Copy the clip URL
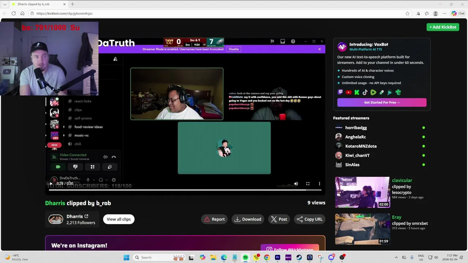 309,219
